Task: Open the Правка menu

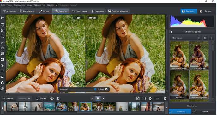Action: pos(9,5)
